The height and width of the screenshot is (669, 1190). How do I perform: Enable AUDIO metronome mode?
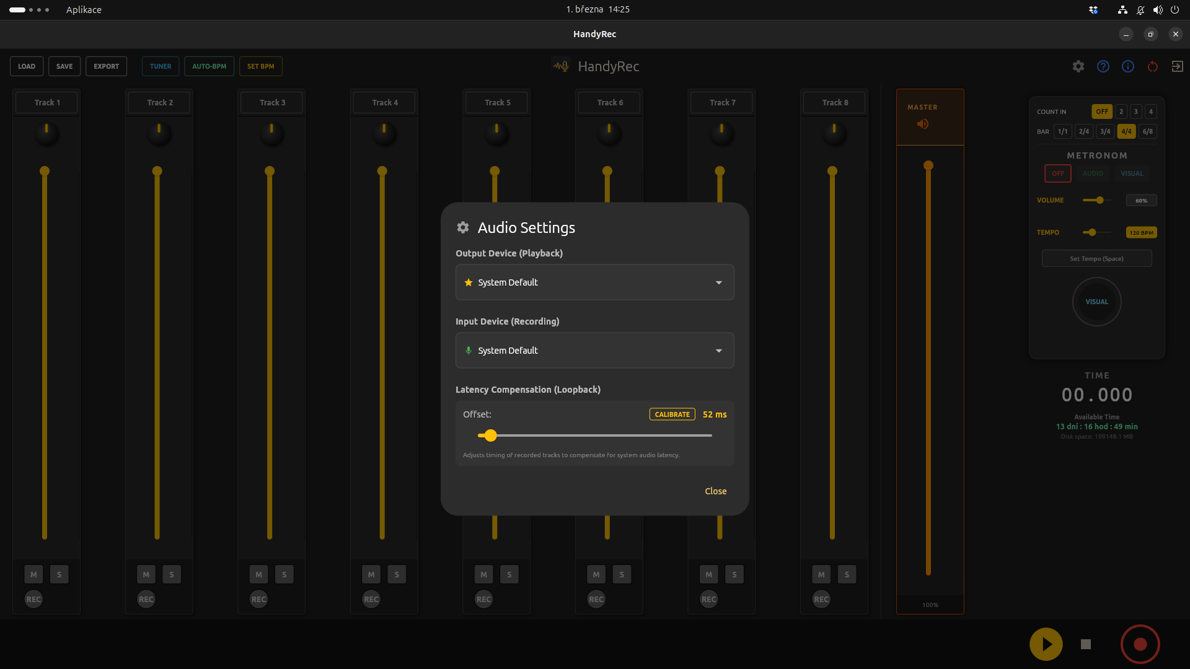tap(1093, 173)
